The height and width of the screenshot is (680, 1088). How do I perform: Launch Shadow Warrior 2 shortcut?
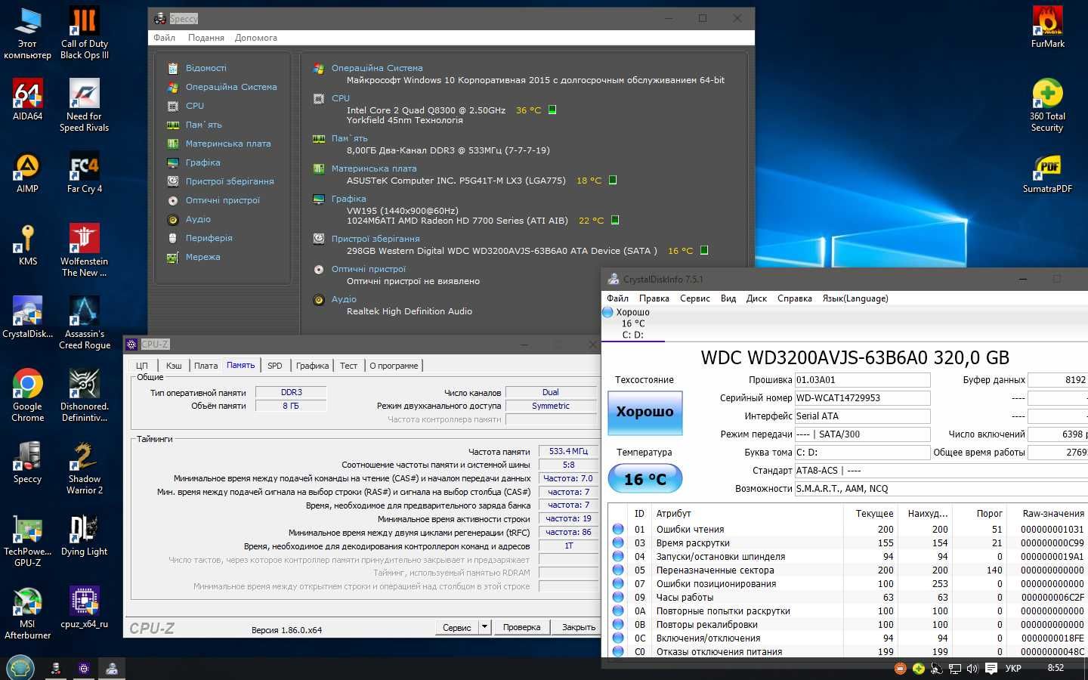click(x=84, y=468)
